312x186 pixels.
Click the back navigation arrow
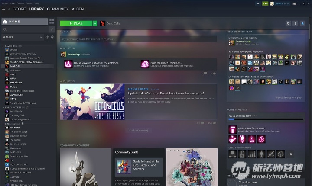[x=3, y=9]
